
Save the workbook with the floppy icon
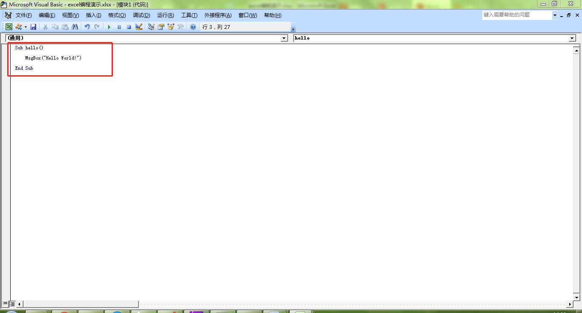(x=33, y=27)
